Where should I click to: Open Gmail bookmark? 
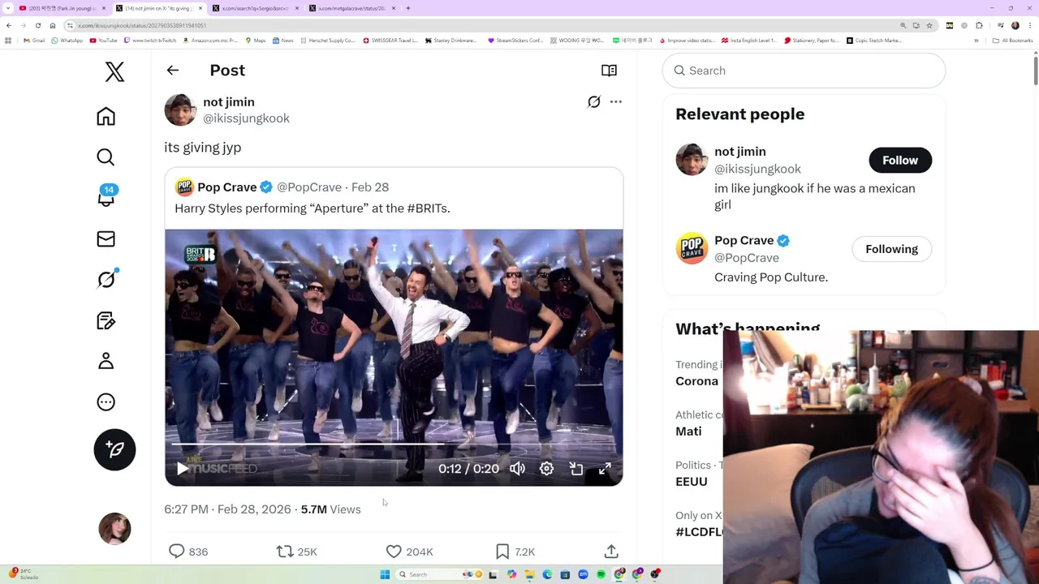34,41
